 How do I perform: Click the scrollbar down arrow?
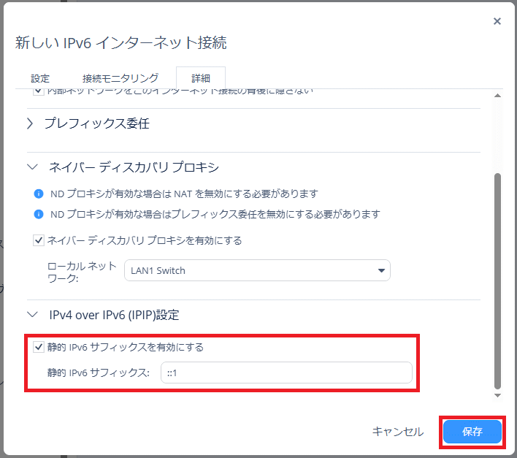[498, 395]
